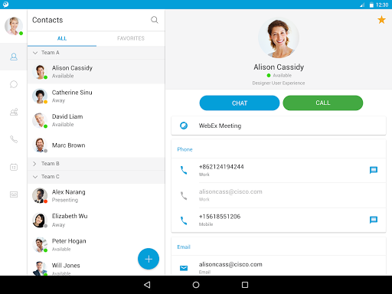Open the Contacts sidebar icon
The image size is (392, 294).
[14, 57]
